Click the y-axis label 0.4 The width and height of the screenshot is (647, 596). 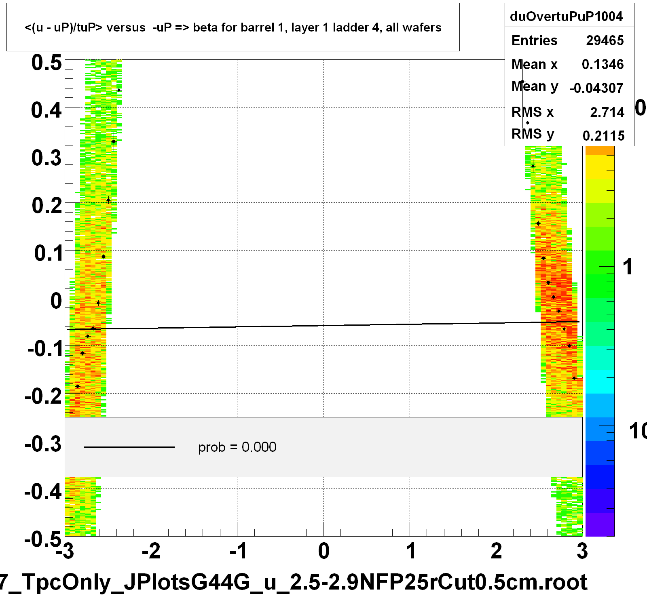[47, 110]
